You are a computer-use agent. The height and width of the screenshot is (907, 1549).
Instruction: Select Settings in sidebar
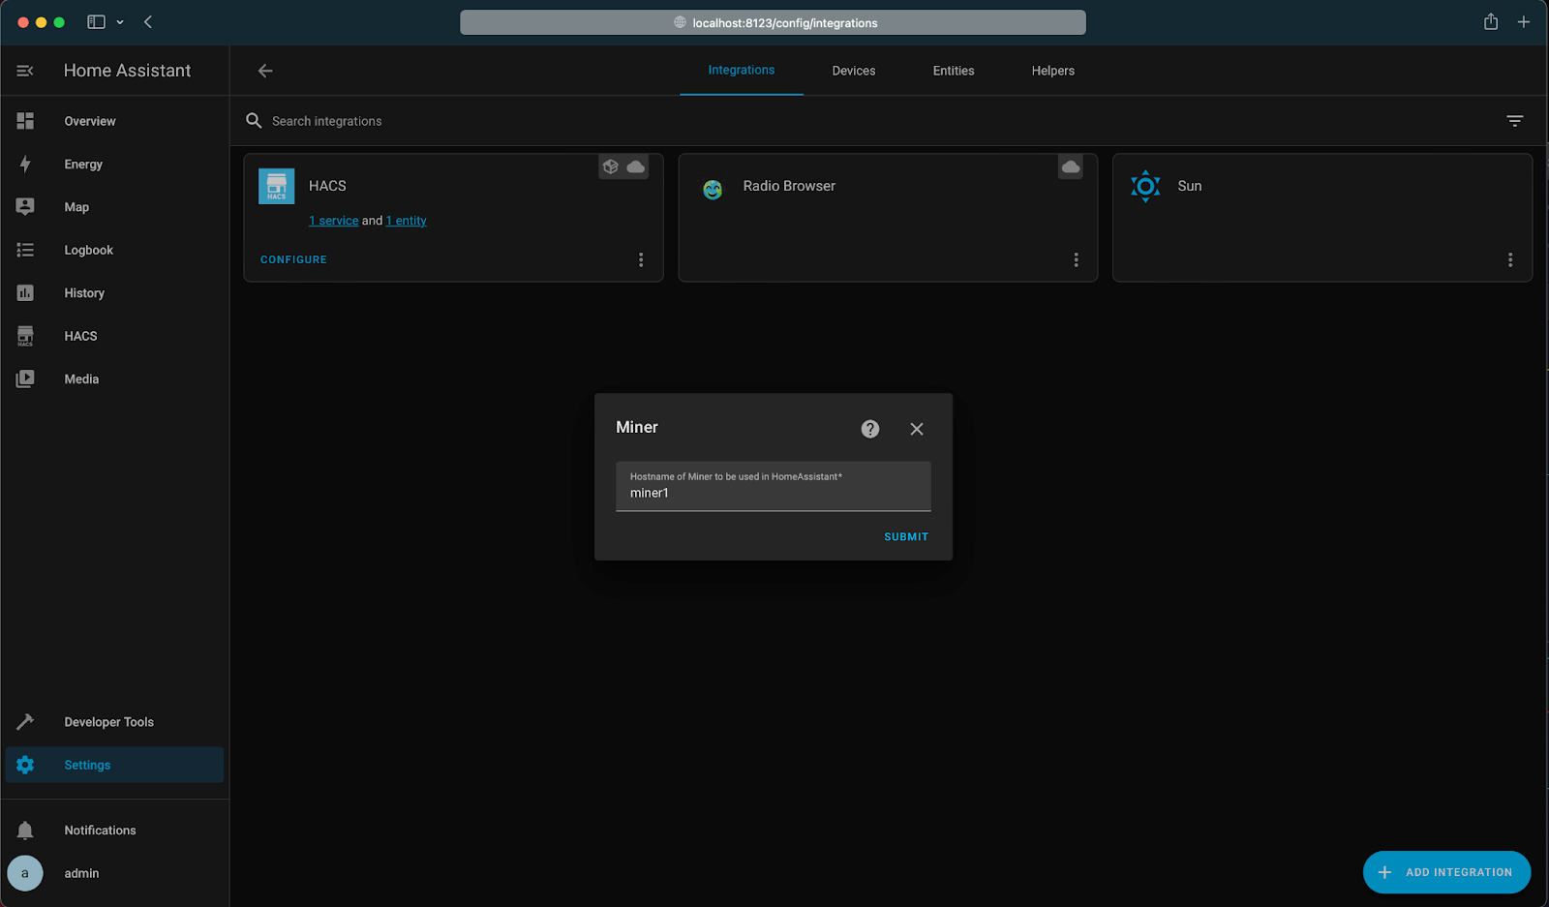(x=114, y=765)
